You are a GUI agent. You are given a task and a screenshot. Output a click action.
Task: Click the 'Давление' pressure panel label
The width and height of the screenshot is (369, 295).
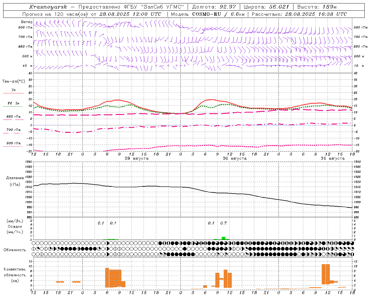click(x=15, y=178)
